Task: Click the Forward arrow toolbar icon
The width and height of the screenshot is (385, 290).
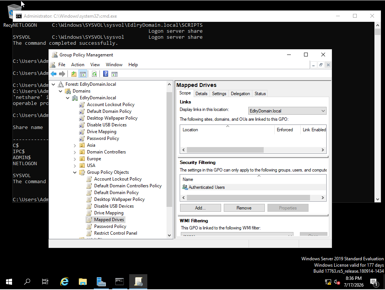Action: (x=62, y=74)
